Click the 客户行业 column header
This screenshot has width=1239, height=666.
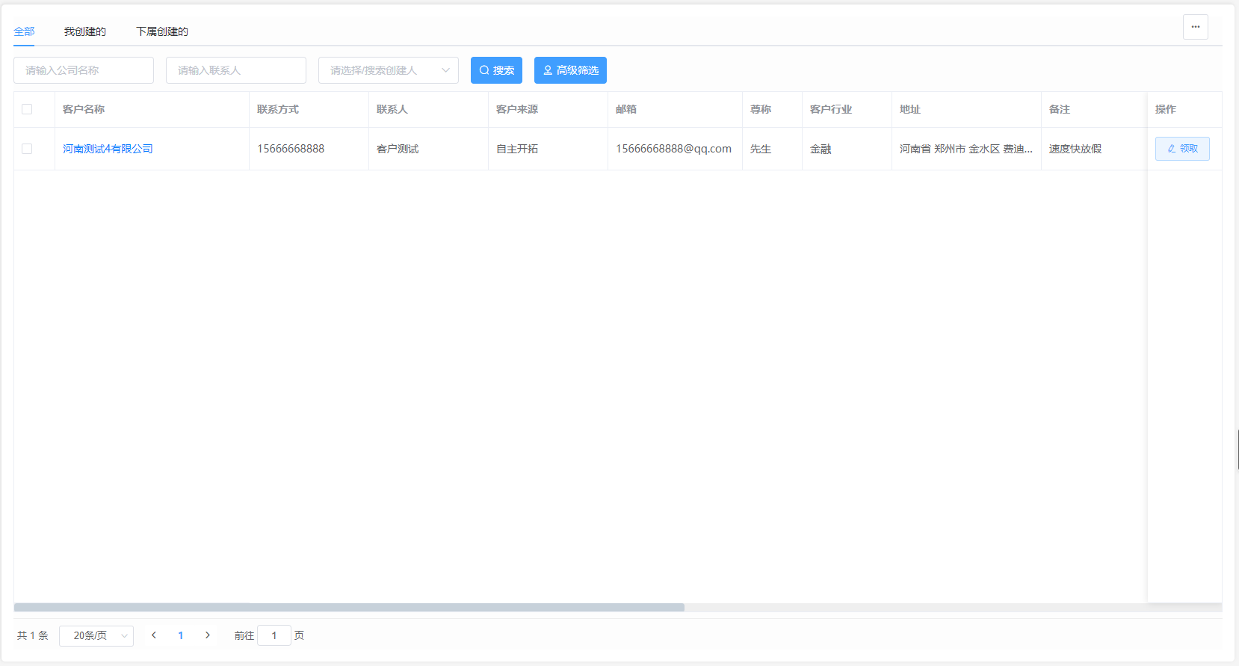click(831, 109)
